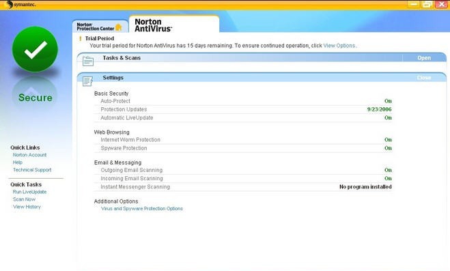Select the Spyware Protection row label
Screen dimensions: 450x271
pyautogui.click(x=124, y=148)
